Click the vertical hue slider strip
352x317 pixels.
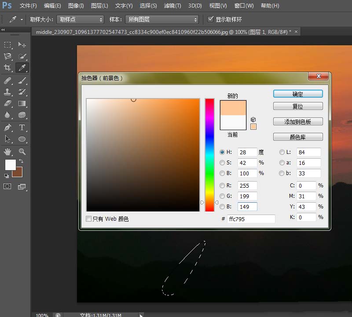(x=209, y=154)
